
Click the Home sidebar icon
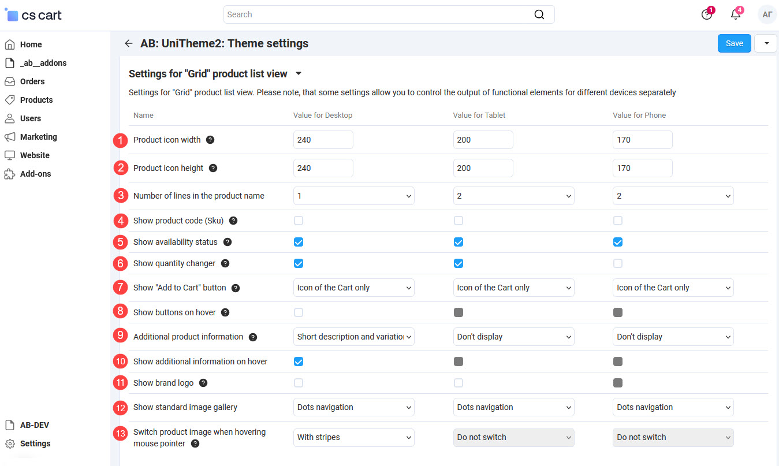[10, 44]
